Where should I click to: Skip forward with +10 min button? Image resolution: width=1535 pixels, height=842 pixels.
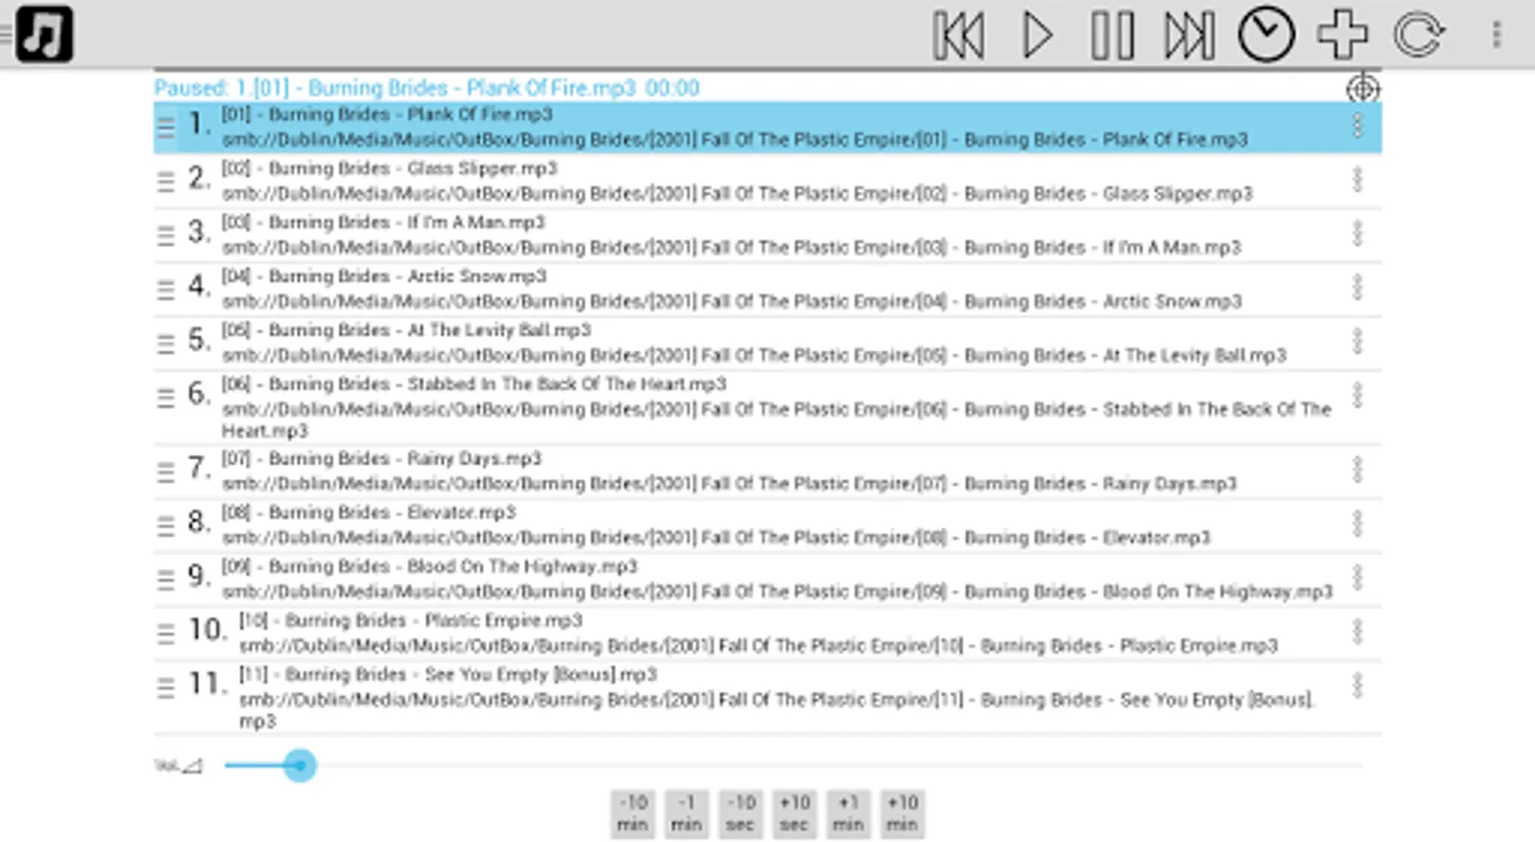(902, 814)
